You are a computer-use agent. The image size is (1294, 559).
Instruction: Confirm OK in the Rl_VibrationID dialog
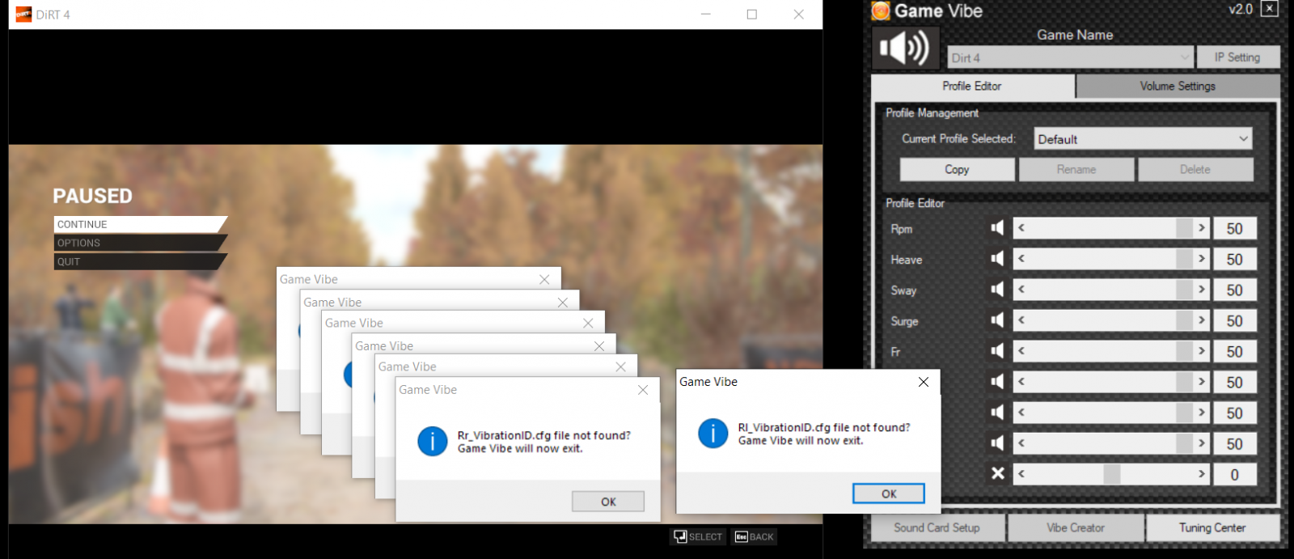pyautogui.click(x=889, y=493)
